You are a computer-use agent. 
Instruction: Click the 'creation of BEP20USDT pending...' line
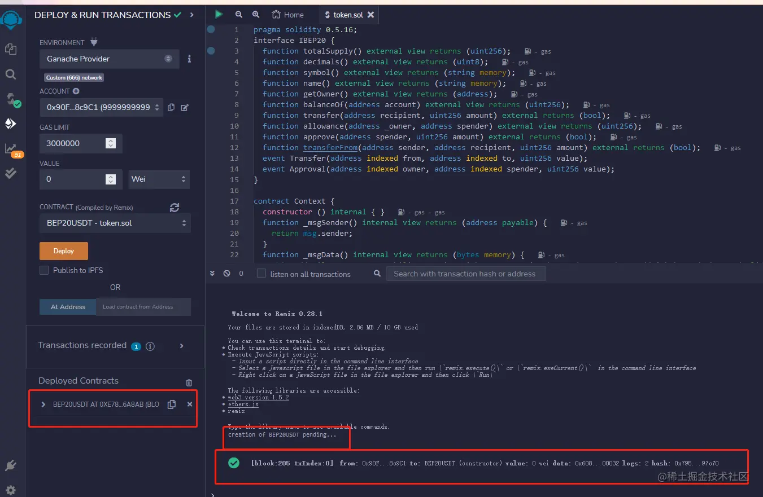point(282,434)
